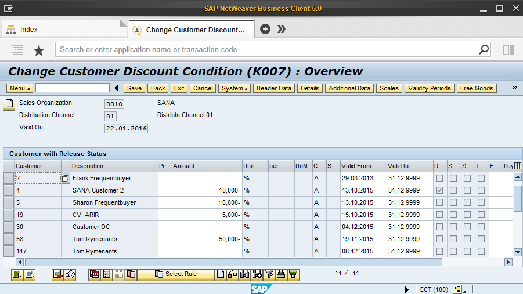The height and width of the screenshot is (294, 523).
Task: Show more tabs double chevron
Action: (x=282, y=29)
